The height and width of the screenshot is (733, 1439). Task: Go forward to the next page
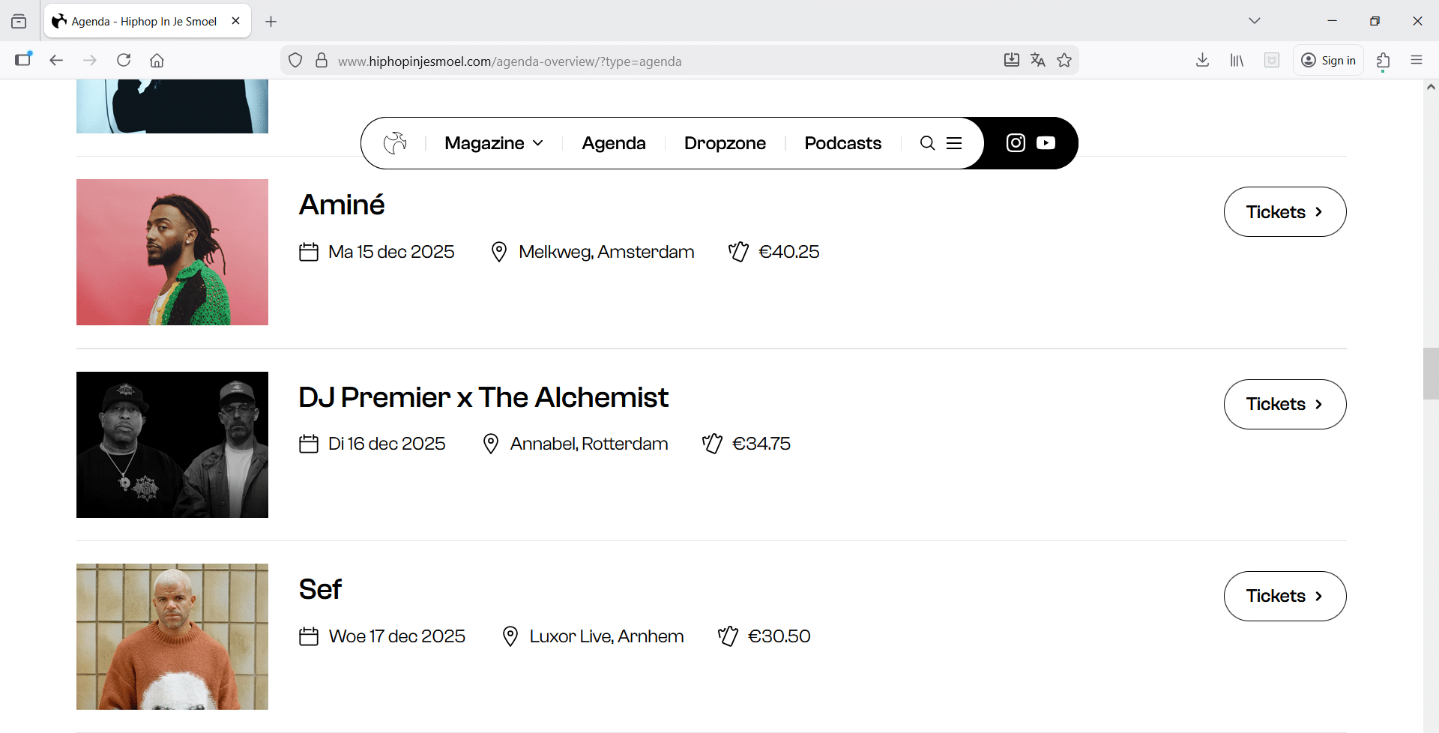coord(90,60)
